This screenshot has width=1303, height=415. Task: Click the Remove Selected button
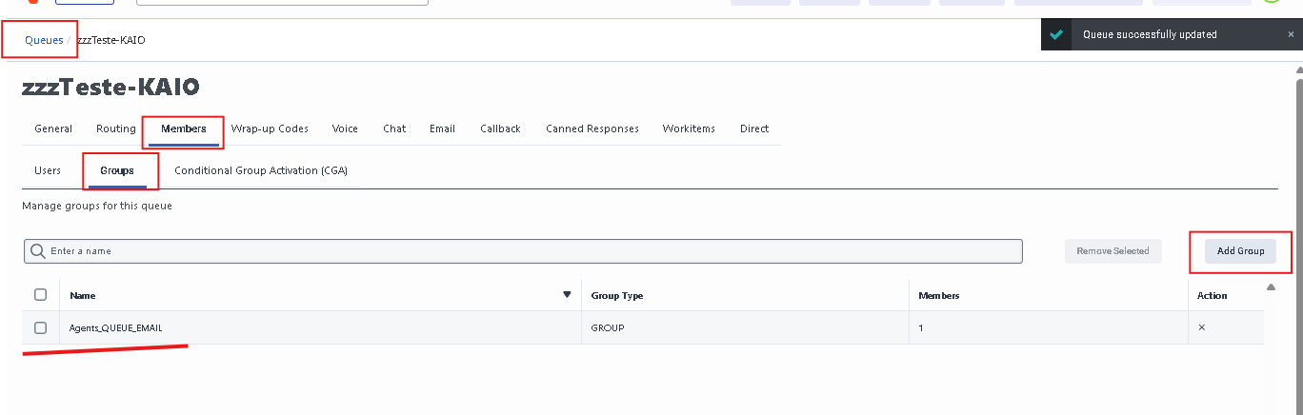pyautogui.click(x=1113, y=251)
